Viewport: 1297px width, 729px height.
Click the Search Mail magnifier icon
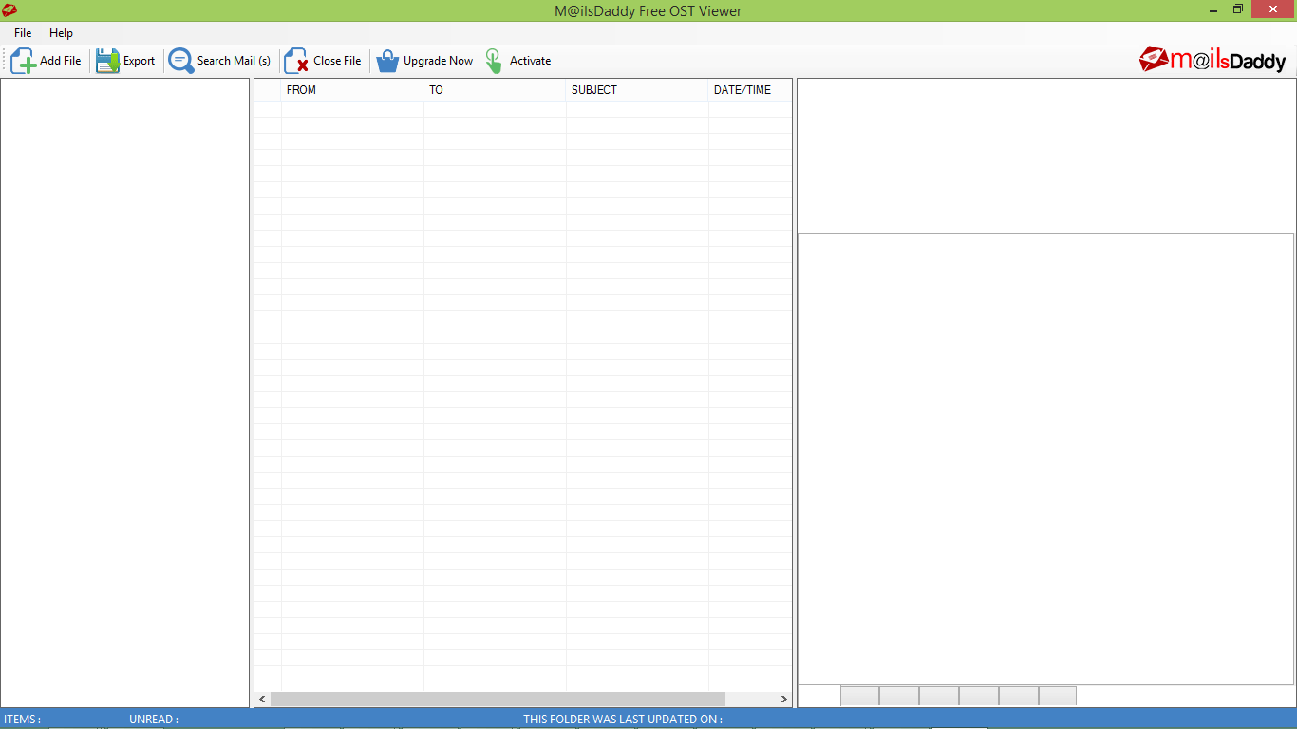[180, 61]
